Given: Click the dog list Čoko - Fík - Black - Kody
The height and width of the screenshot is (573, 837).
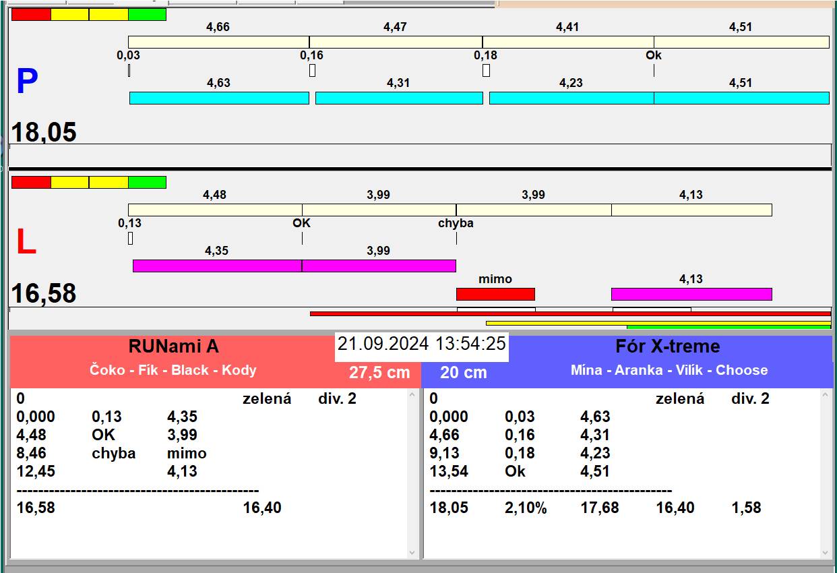Looking at the screenshot, I should pos(173,370).
